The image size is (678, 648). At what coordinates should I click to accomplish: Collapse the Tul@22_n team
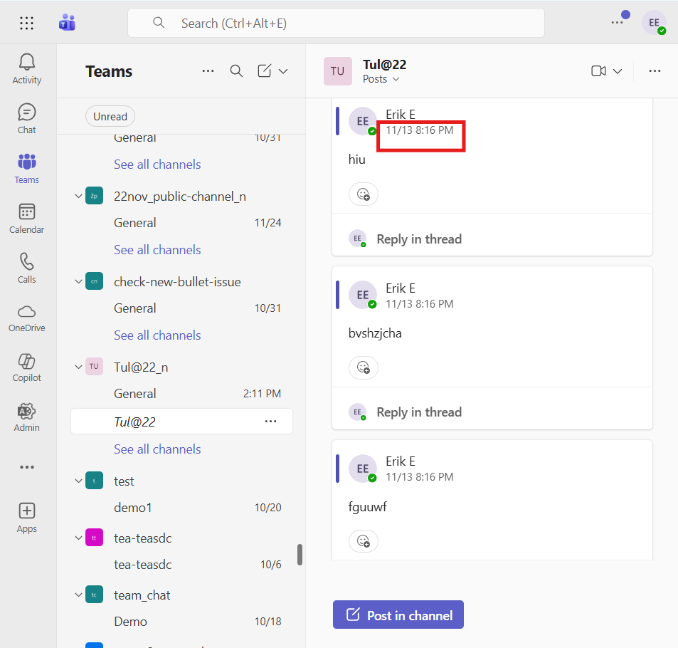[78, 367]
